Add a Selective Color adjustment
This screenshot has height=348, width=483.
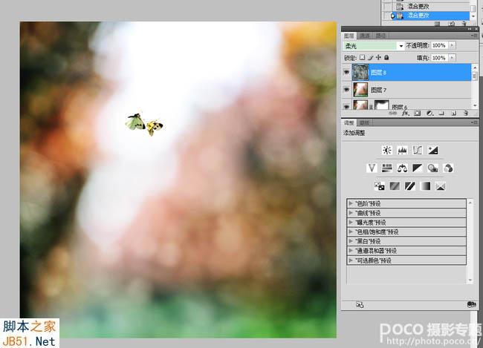click(441, 186)
